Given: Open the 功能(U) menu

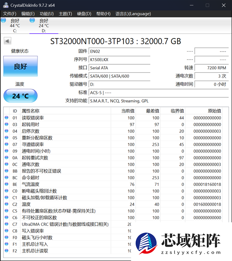Looking at the screenshot, I should 46,14.
